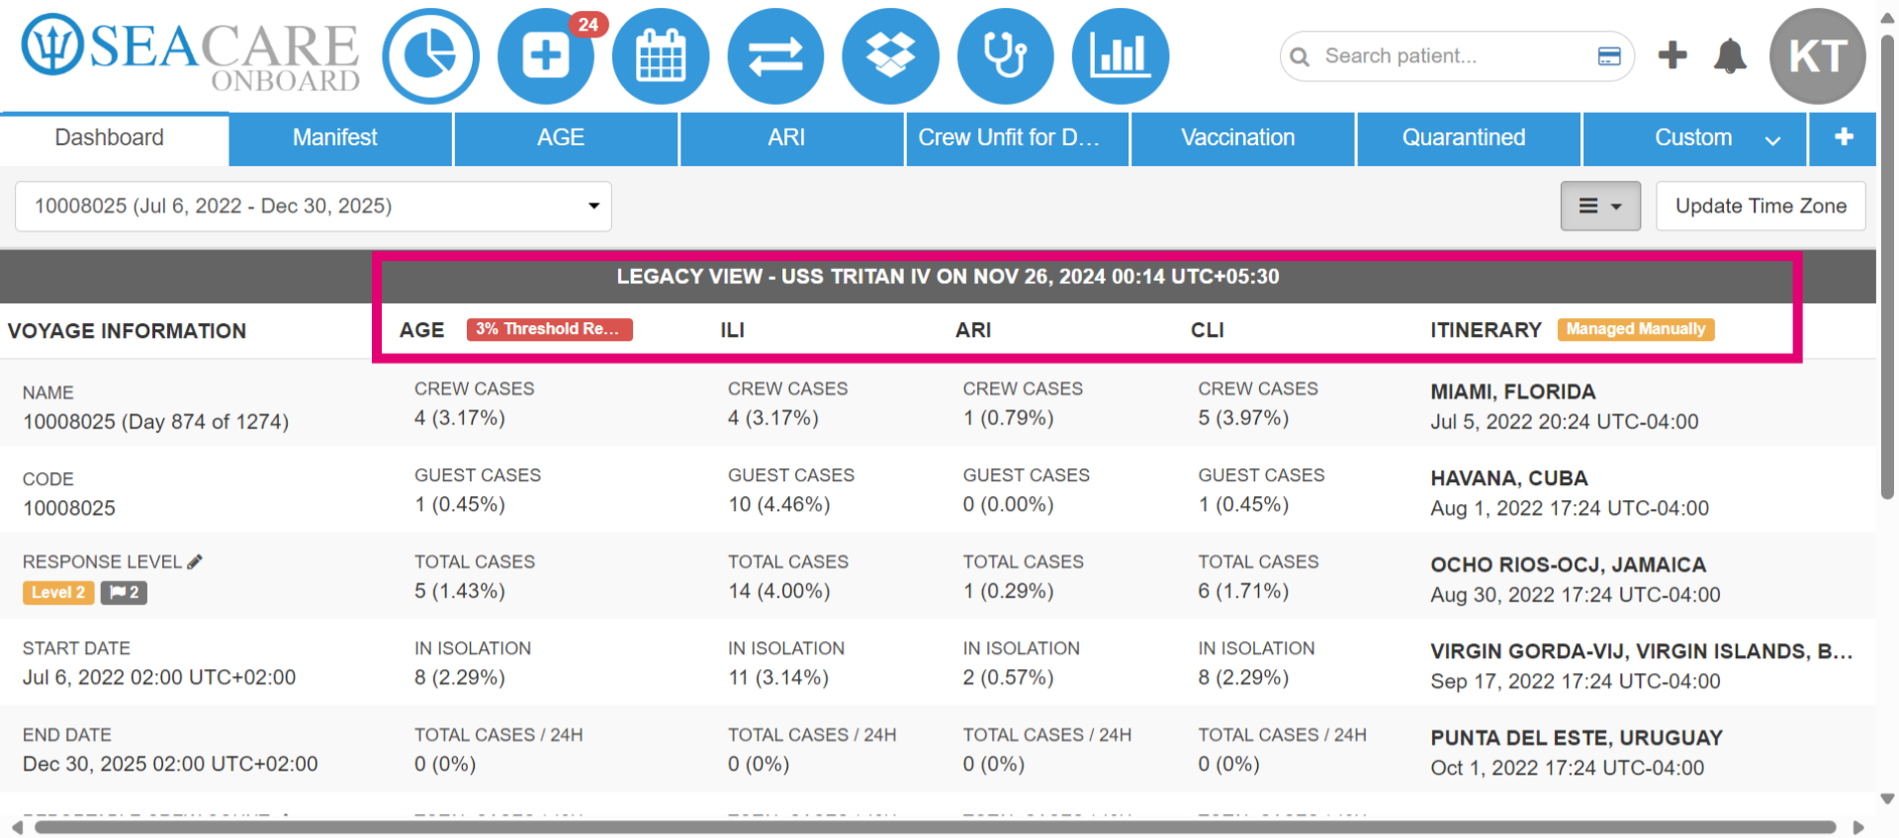
Task: Open the KT user avatar
Action: [1818, 56]
